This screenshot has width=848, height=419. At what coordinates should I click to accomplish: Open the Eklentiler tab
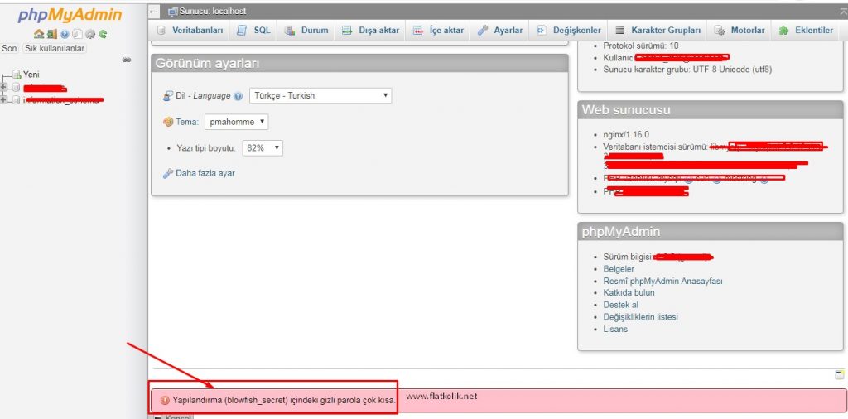[806, 31]
